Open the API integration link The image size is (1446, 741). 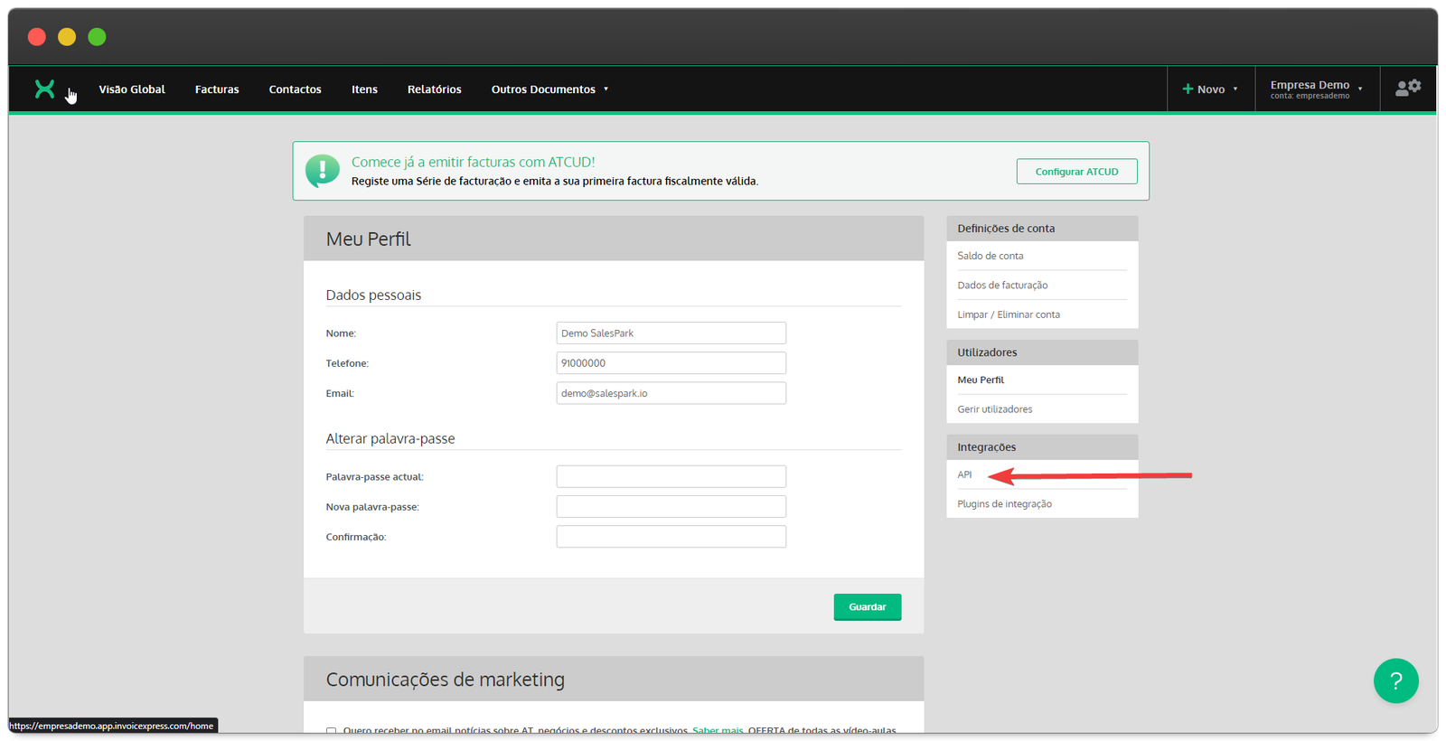point(964,474)
